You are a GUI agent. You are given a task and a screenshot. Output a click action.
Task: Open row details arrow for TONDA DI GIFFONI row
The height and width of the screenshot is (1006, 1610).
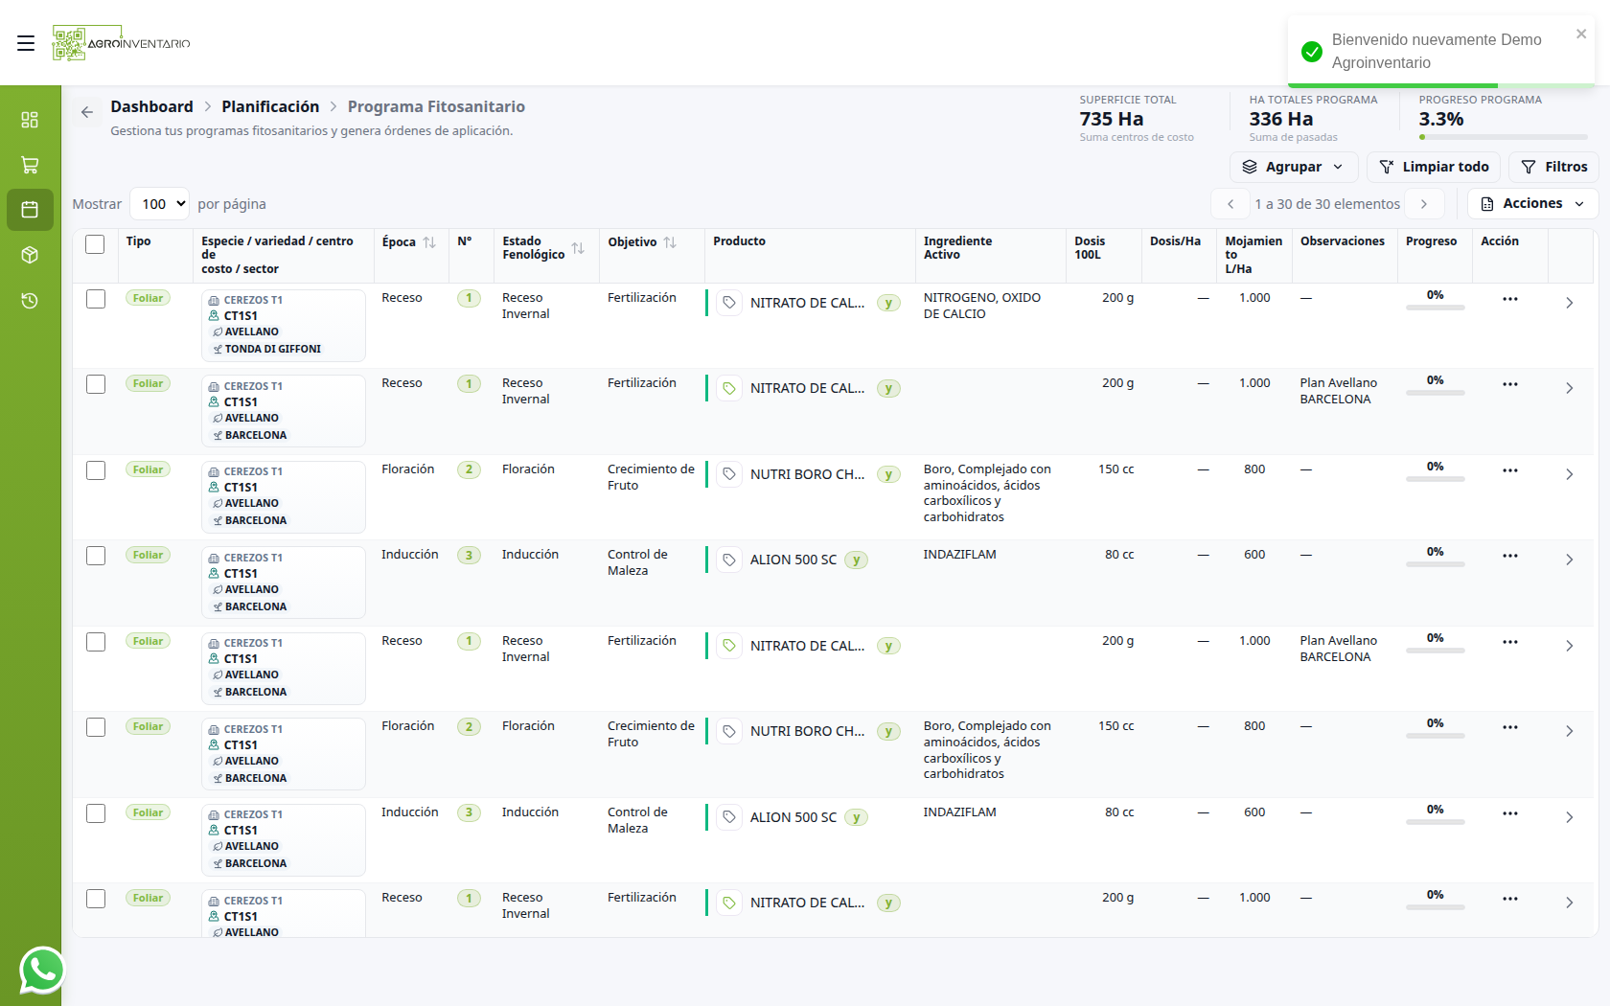coord(1570,303)
